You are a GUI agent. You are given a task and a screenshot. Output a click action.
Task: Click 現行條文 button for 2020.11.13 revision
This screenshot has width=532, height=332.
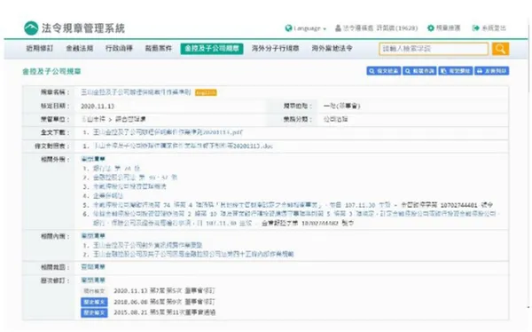point(94,291)
